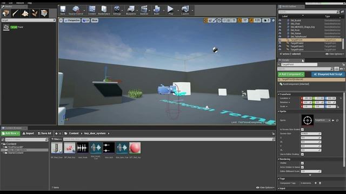Image resolution: width=346 pixels, height=194 pixels.
Task: Collapse the Rendering section
Action: (x=279, y=159)
